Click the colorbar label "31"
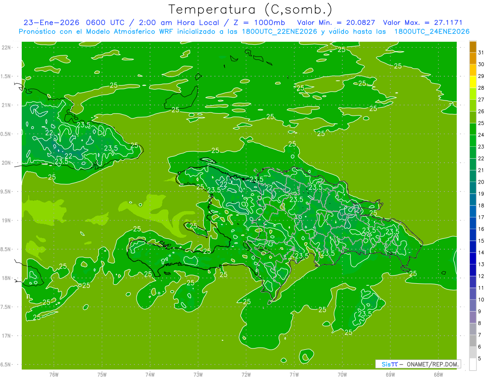Image resolution: width=492 pixels, height=380 pixels. (481, 52)
